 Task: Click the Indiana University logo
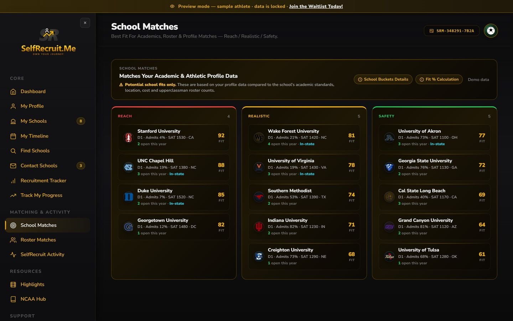click(x=259, y=226)
